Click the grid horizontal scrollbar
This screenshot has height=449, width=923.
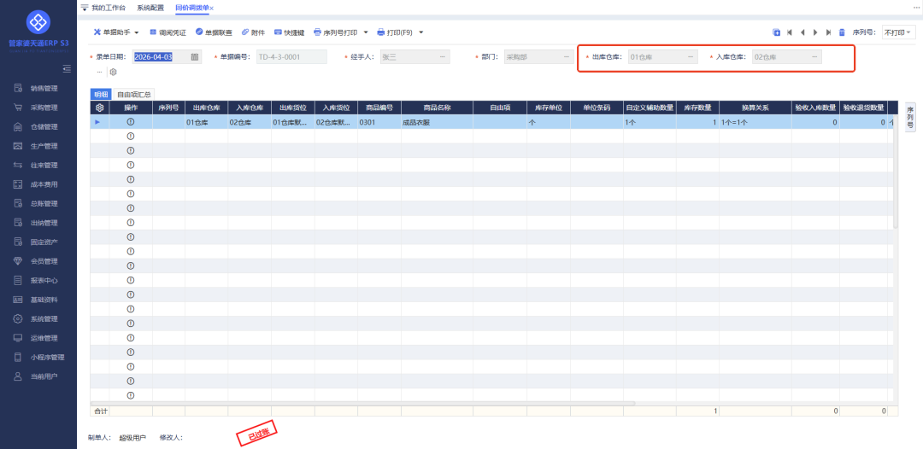363,403
